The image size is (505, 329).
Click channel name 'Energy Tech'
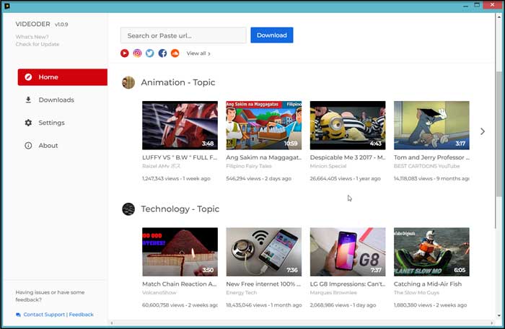point(242,293)
